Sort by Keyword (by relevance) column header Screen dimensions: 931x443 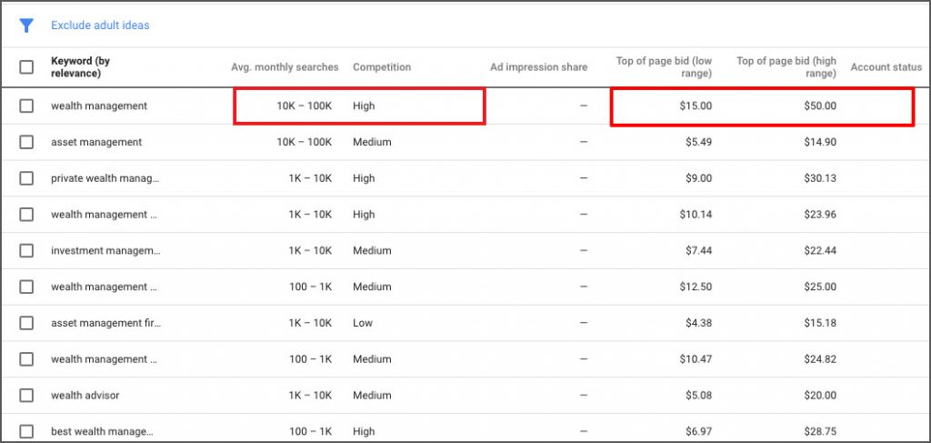pyautogui.click(x=81, y=67)
